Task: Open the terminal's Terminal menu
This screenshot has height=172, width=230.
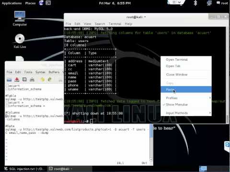Action: click(115, 24)
